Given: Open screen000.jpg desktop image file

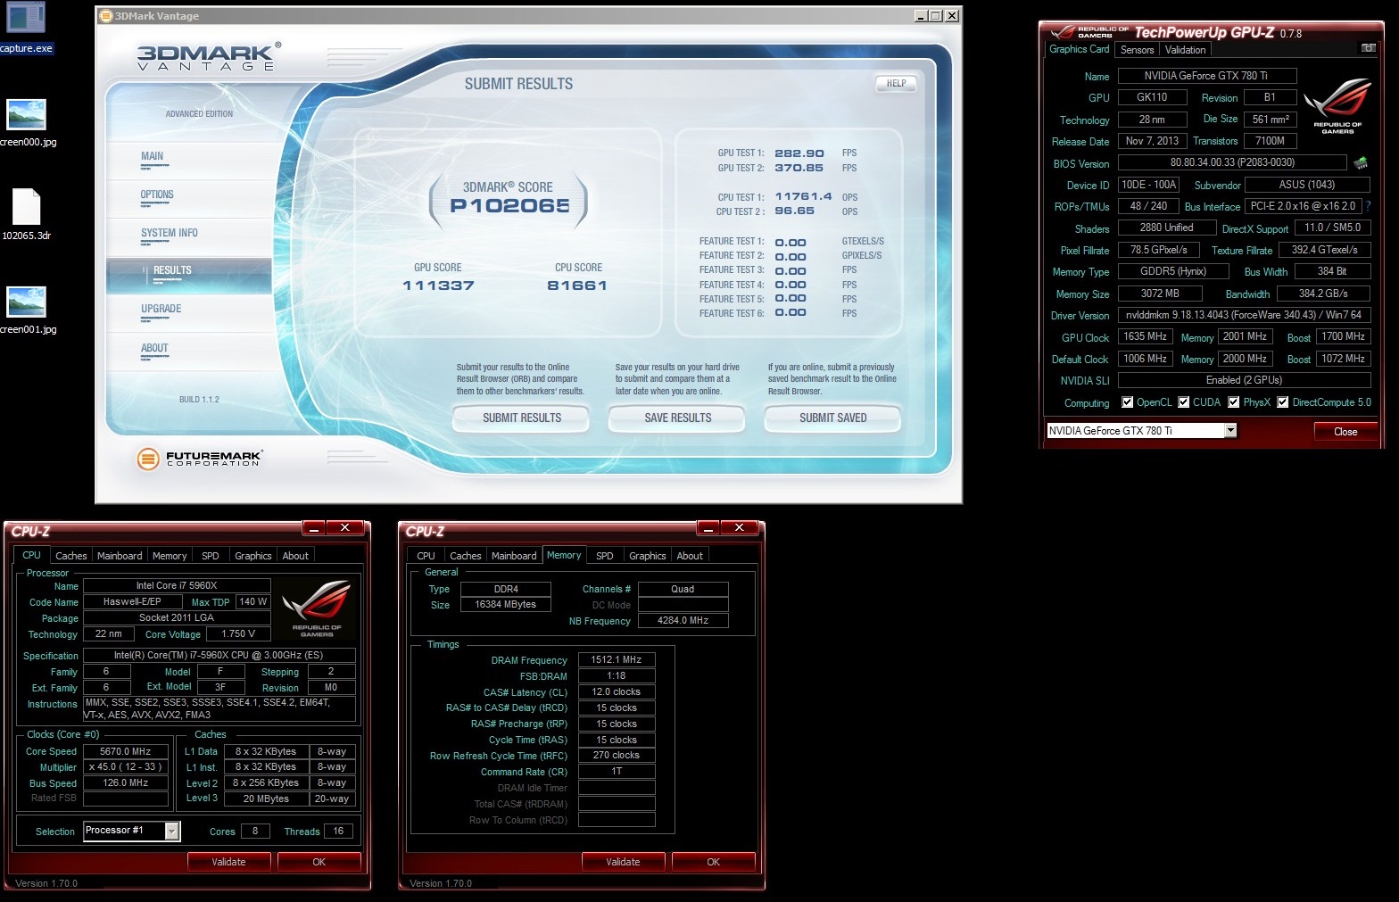Looking at the screenshot, I should pyautogui.click(x=26, y=123).
